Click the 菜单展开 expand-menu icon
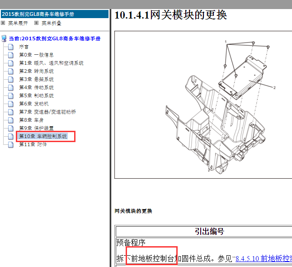The width and height of the screenshot is (292, 267). pos(3,23)
